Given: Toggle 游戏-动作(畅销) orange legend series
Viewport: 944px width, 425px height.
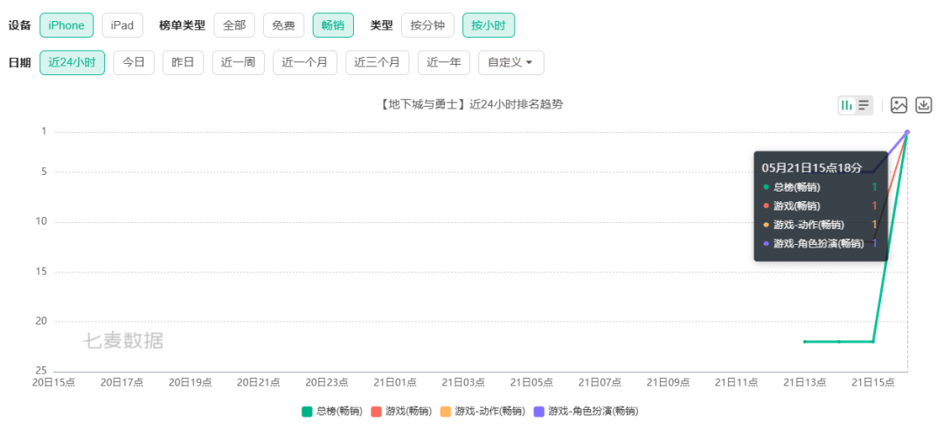Looking at the screenshot, I should click(482, 412).
